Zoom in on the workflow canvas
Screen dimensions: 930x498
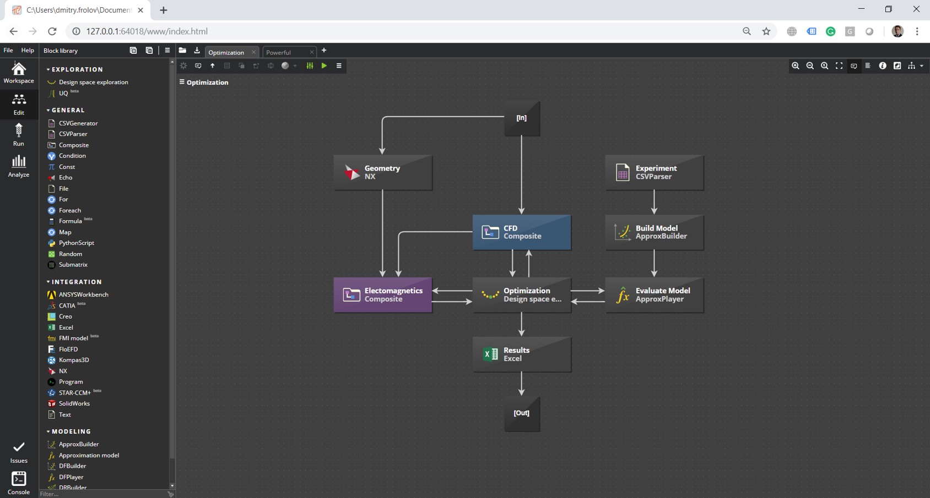click(x=796, y=66)
